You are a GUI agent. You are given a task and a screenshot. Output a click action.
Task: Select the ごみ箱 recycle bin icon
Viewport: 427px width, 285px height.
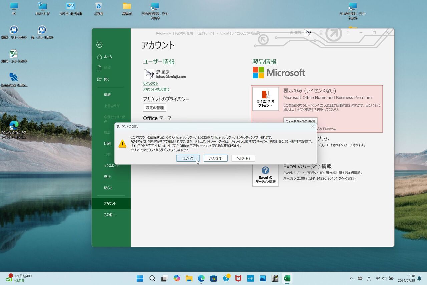98,9
